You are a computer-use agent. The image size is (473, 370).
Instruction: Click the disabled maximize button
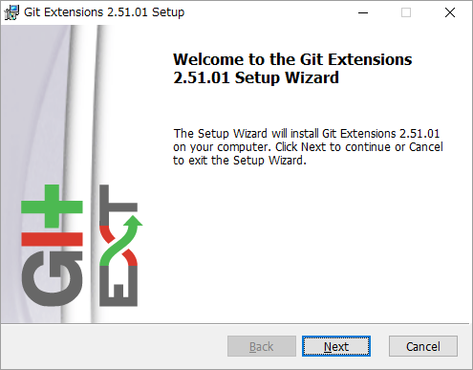406,12
